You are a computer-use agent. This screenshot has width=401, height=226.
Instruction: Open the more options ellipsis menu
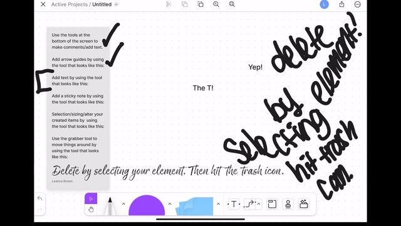click(358, 4)
